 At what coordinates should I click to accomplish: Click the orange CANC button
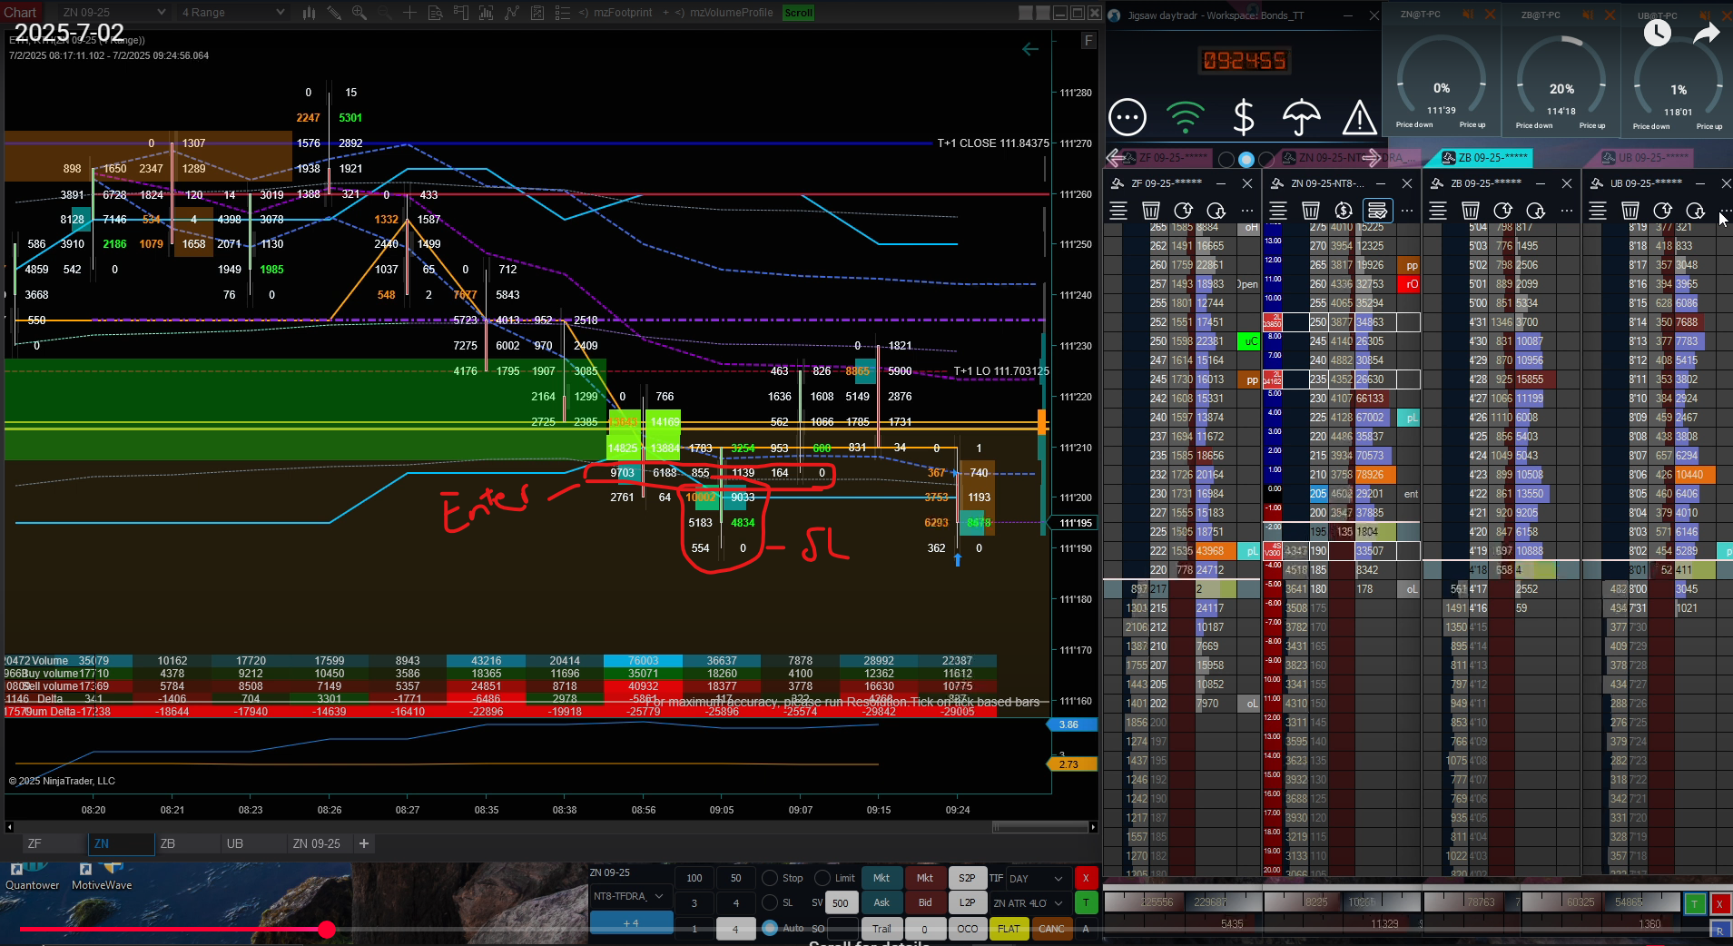pyautogui.click(x=1051, y=929)
